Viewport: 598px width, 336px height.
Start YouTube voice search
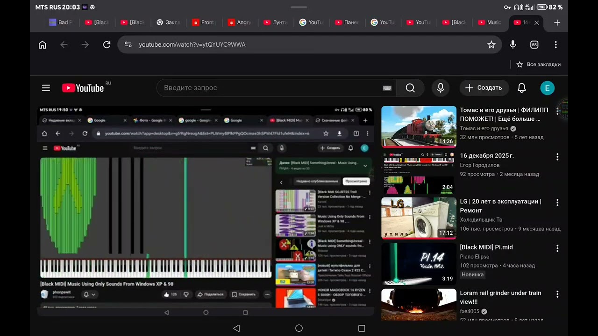441,88
